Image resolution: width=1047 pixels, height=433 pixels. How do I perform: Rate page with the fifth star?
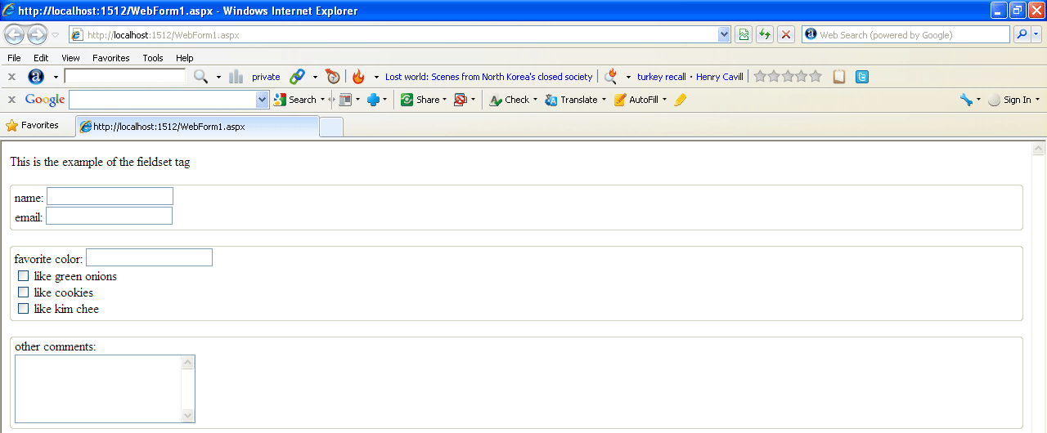pyautogui.click(x=816, y=76)
